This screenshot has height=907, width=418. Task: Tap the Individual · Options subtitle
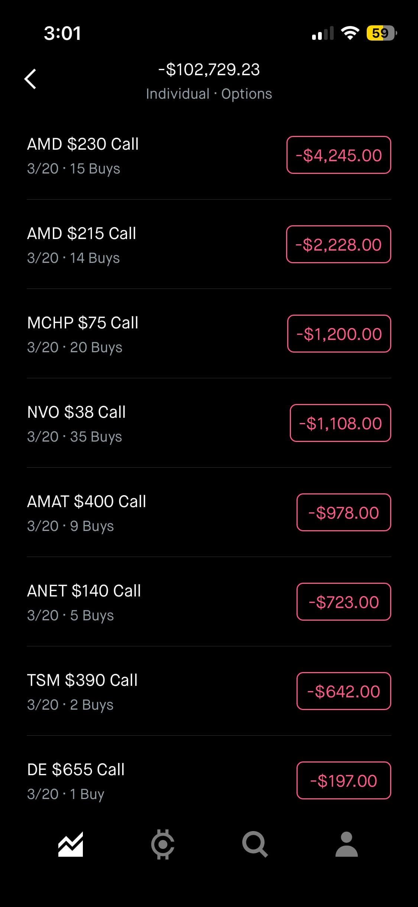pos(209,94)
